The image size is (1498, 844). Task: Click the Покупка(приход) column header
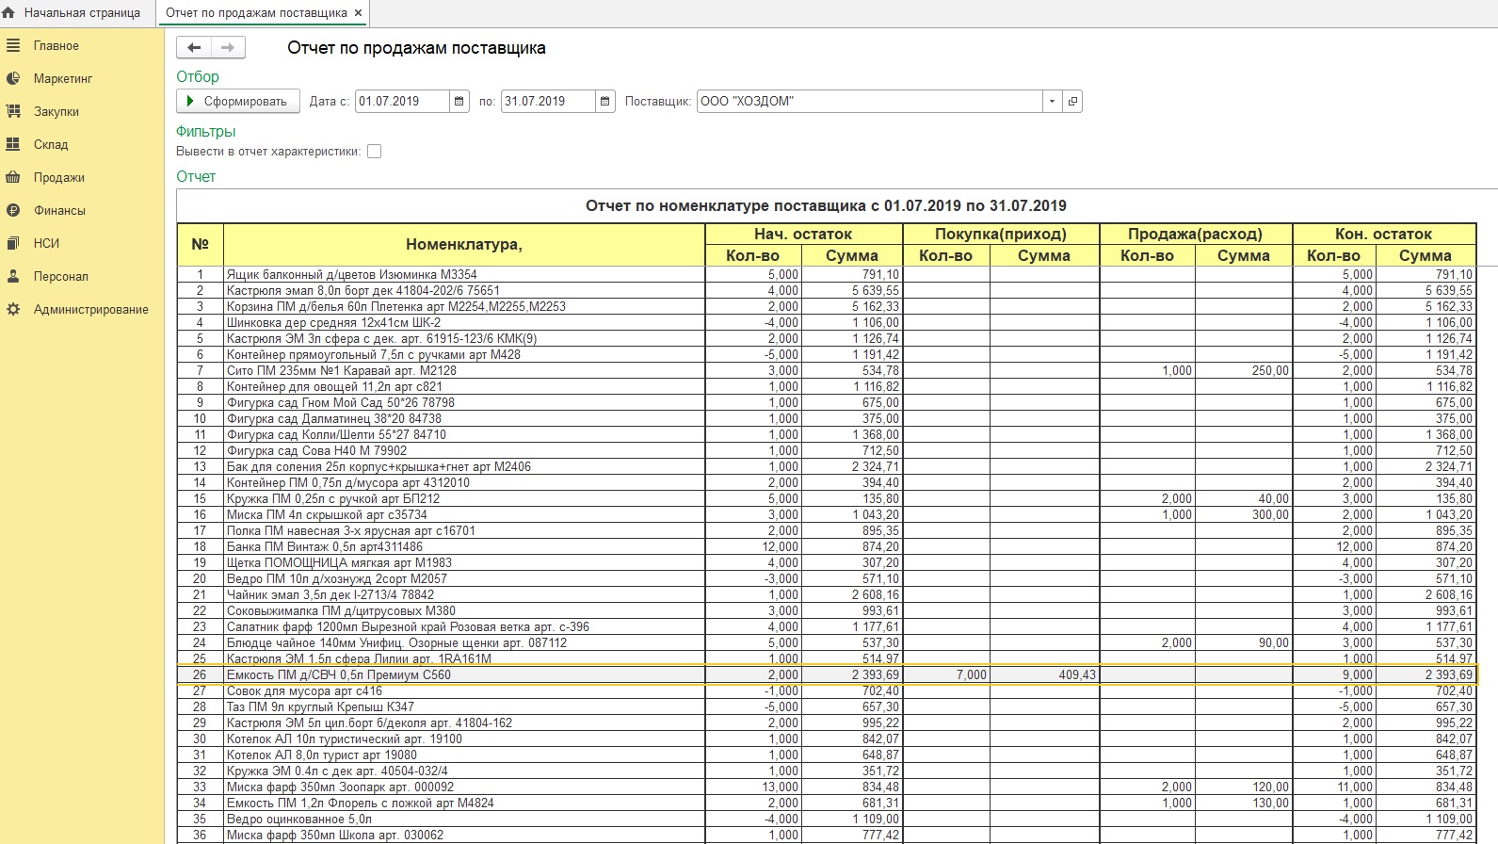pyautogui.click(x=1000, y=234)
